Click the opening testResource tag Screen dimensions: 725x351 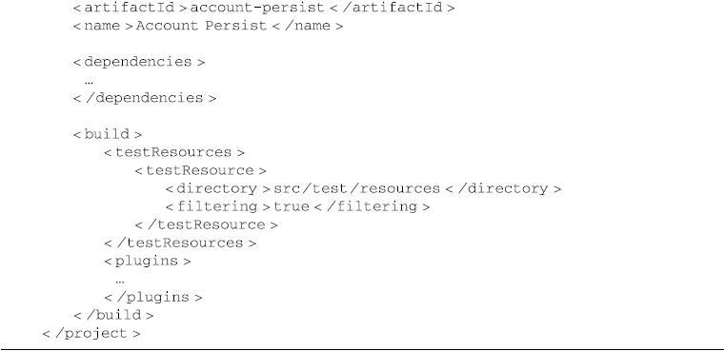[x=201, y=170]
